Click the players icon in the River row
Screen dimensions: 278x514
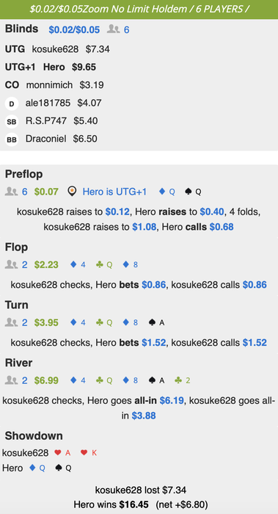tap(11, 380)
